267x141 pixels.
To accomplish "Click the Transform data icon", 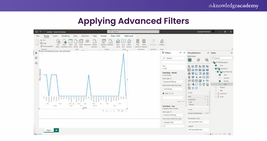I will tap(104, 42).
